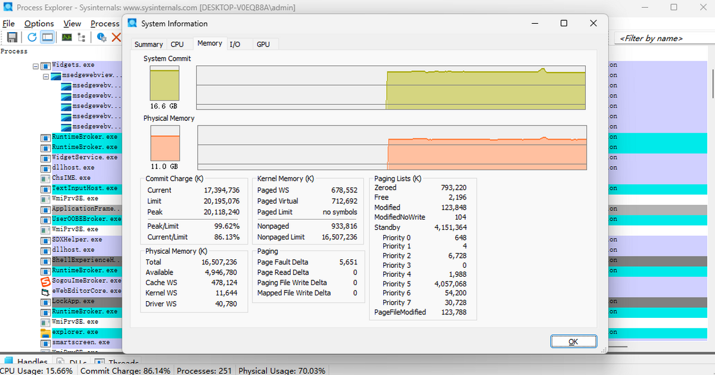Click the explorer.exe folder icon
This screenshot has width=715, height=375.
[45, 332]
